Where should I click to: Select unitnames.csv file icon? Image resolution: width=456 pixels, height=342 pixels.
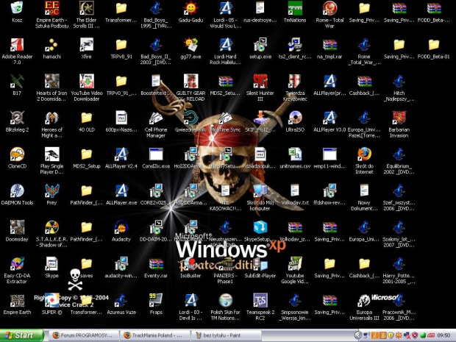[295, 154]
